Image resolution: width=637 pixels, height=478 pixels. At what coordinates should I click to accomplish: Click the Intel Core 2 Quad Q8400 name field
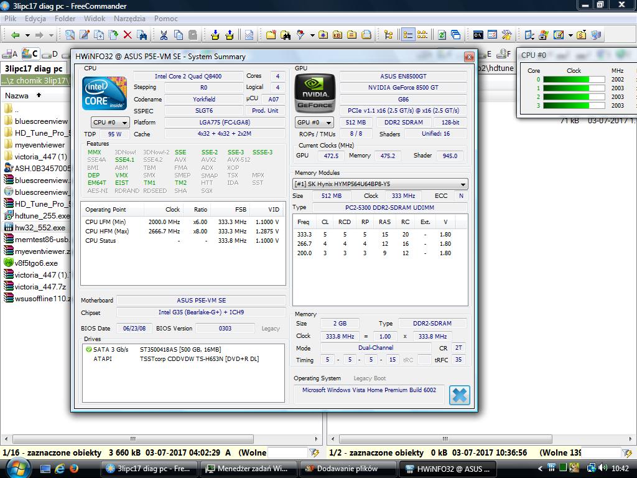coord(188,76)
